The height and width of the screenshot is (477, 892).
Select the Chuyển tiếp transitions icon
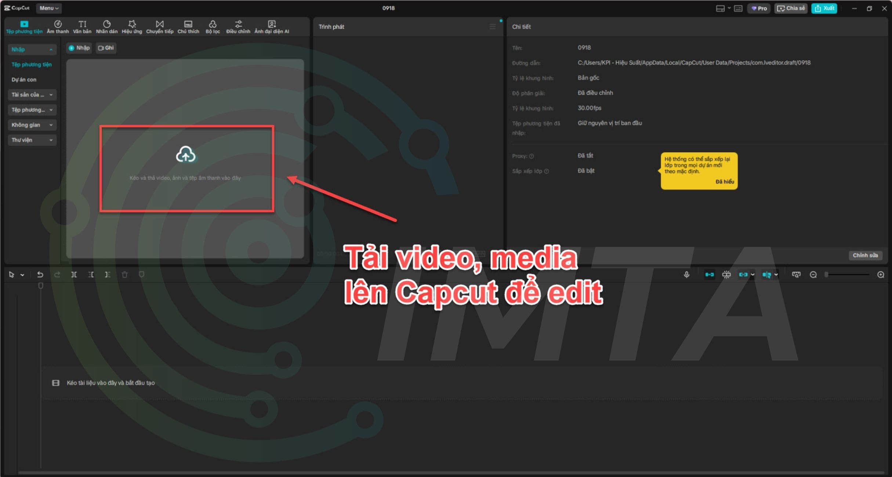click(x=159, y=26)
